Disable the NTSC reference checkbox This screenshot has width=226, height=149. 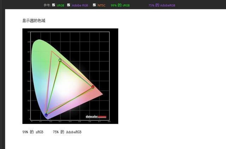[x=94, y=5]
